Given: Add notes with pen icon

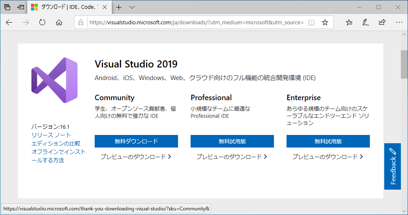Looking at the screenshot, I should coord(366,22).
